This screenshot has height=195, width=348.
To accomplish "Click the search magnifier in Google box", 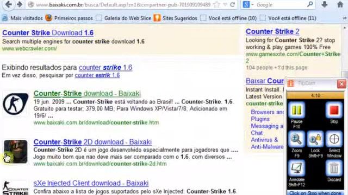I will 310,4.
